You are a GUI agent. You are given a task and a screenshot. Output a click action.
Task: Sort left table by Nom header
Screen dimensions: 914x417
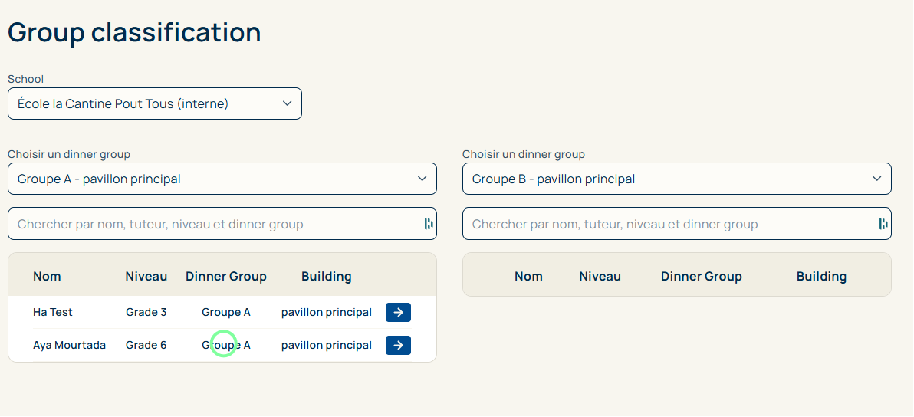point(47,276)
